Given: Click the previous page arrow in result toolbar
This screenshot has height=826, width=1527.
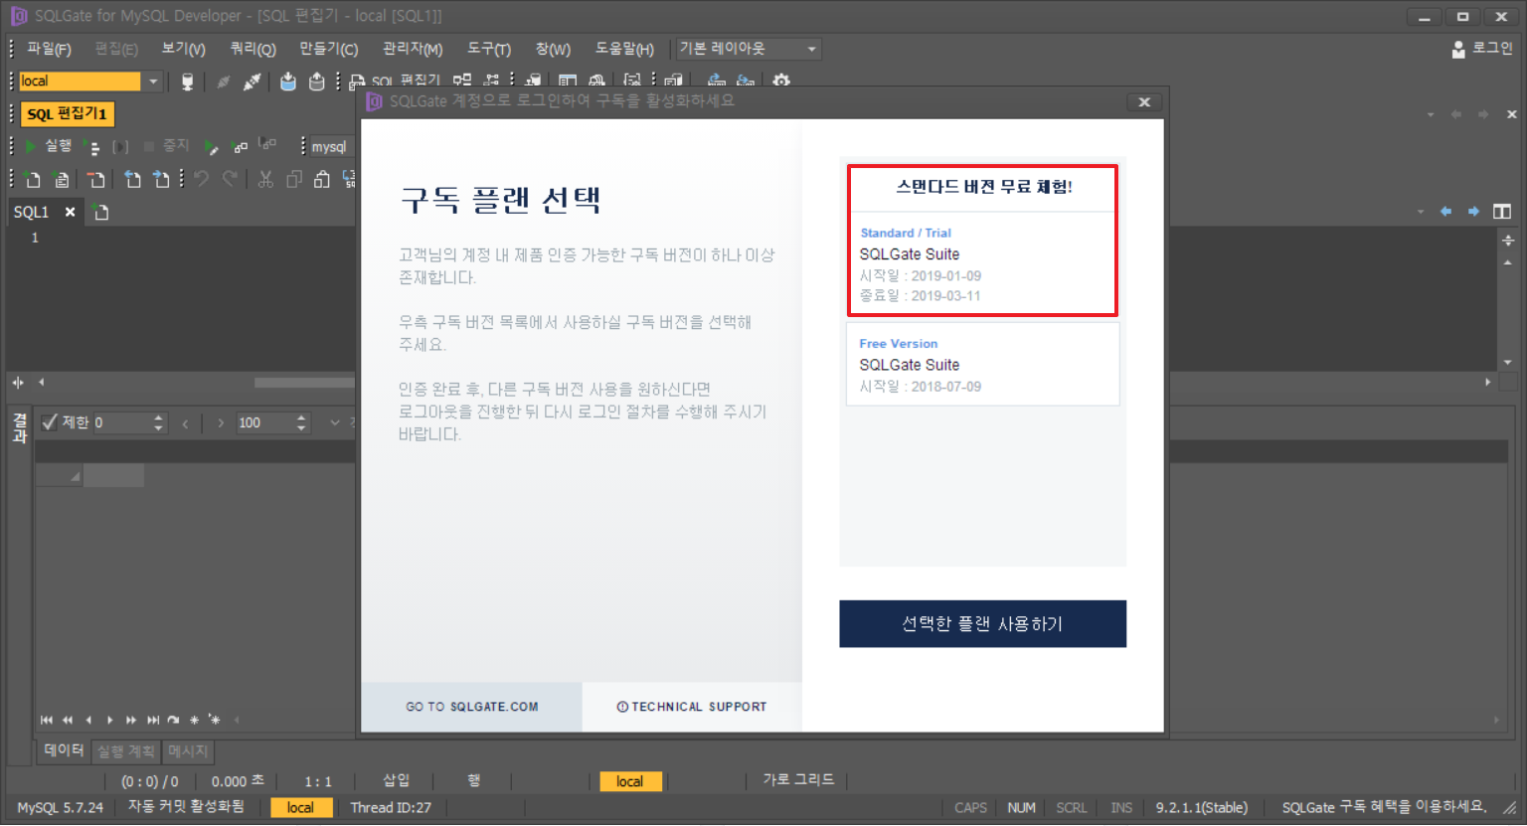Looking at the screenshot, I should click(x=186, y=422).
